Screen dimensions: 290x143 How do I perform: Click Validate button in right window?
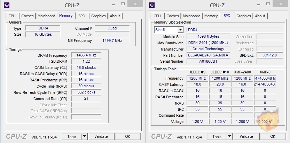tap(246, 136)
